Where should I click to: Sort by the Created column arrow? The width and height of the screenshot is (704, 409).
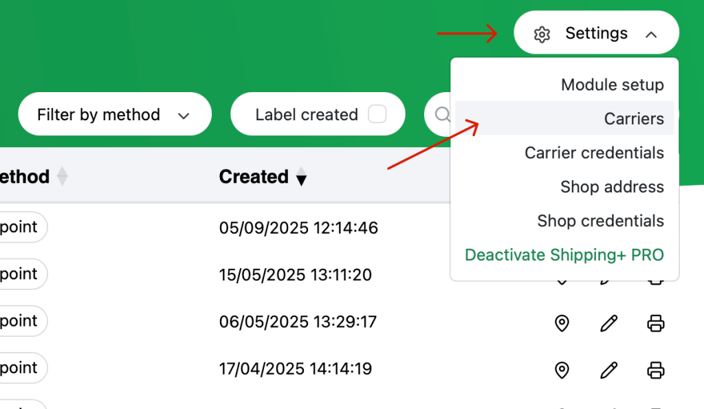(x=301, y=177)
